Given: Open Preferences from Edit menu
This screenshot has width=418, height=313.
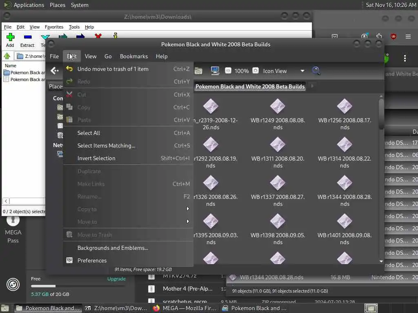Looking at the screenshot, I should (x=92, y=260).
